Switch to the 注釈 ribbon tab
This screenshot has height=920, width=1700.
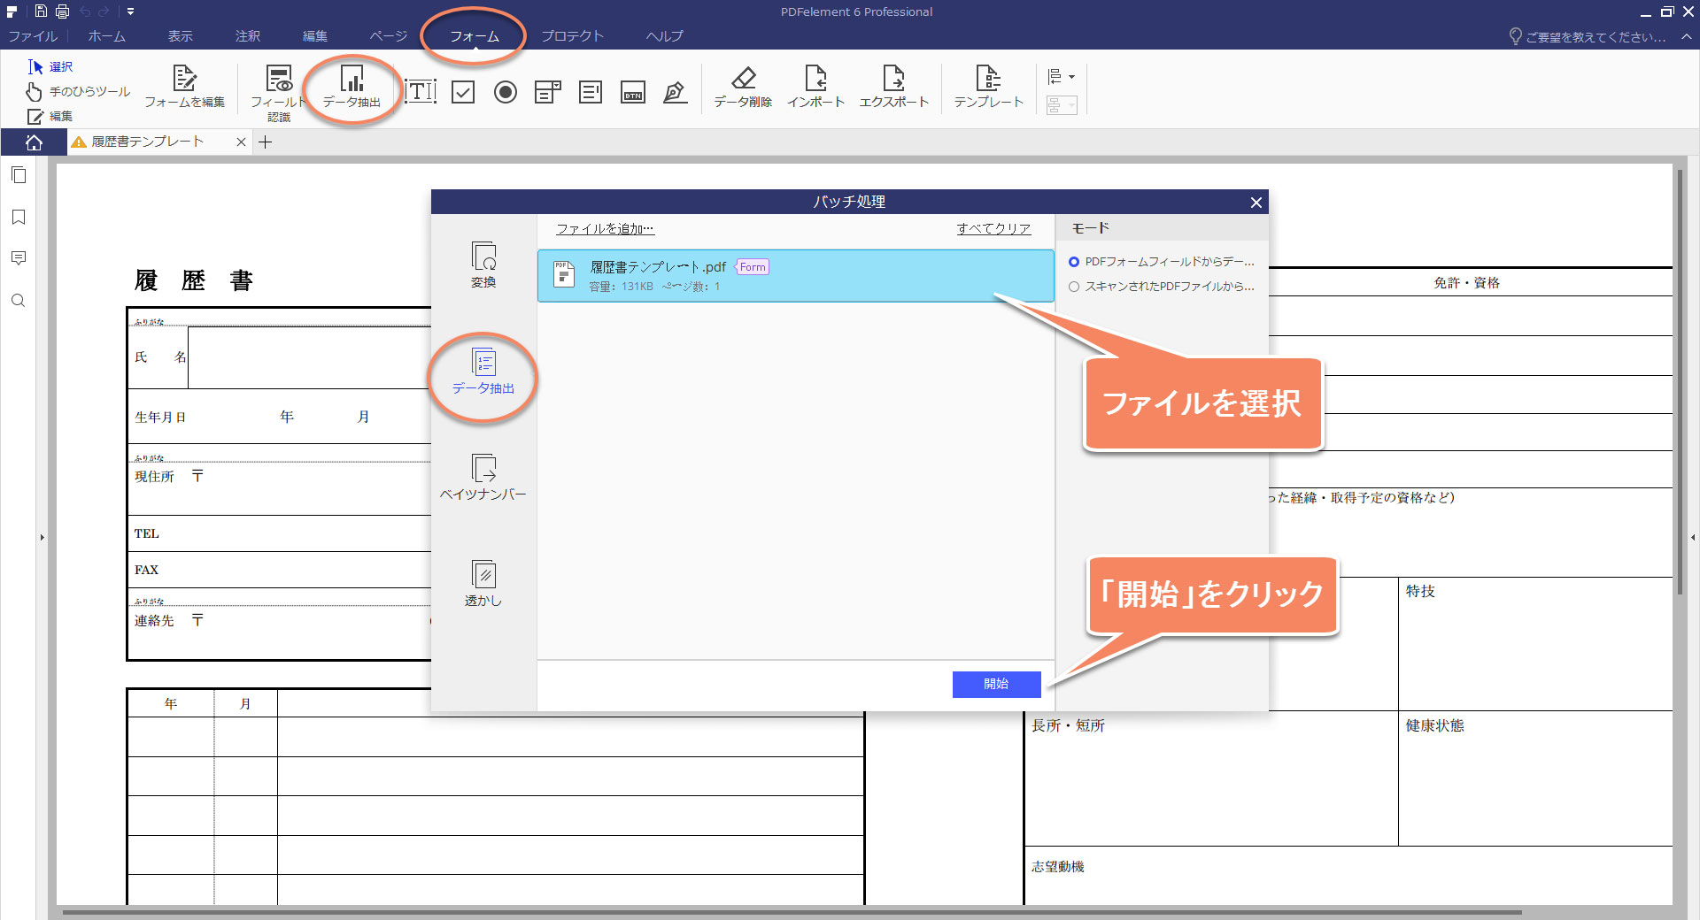point(248,36)
